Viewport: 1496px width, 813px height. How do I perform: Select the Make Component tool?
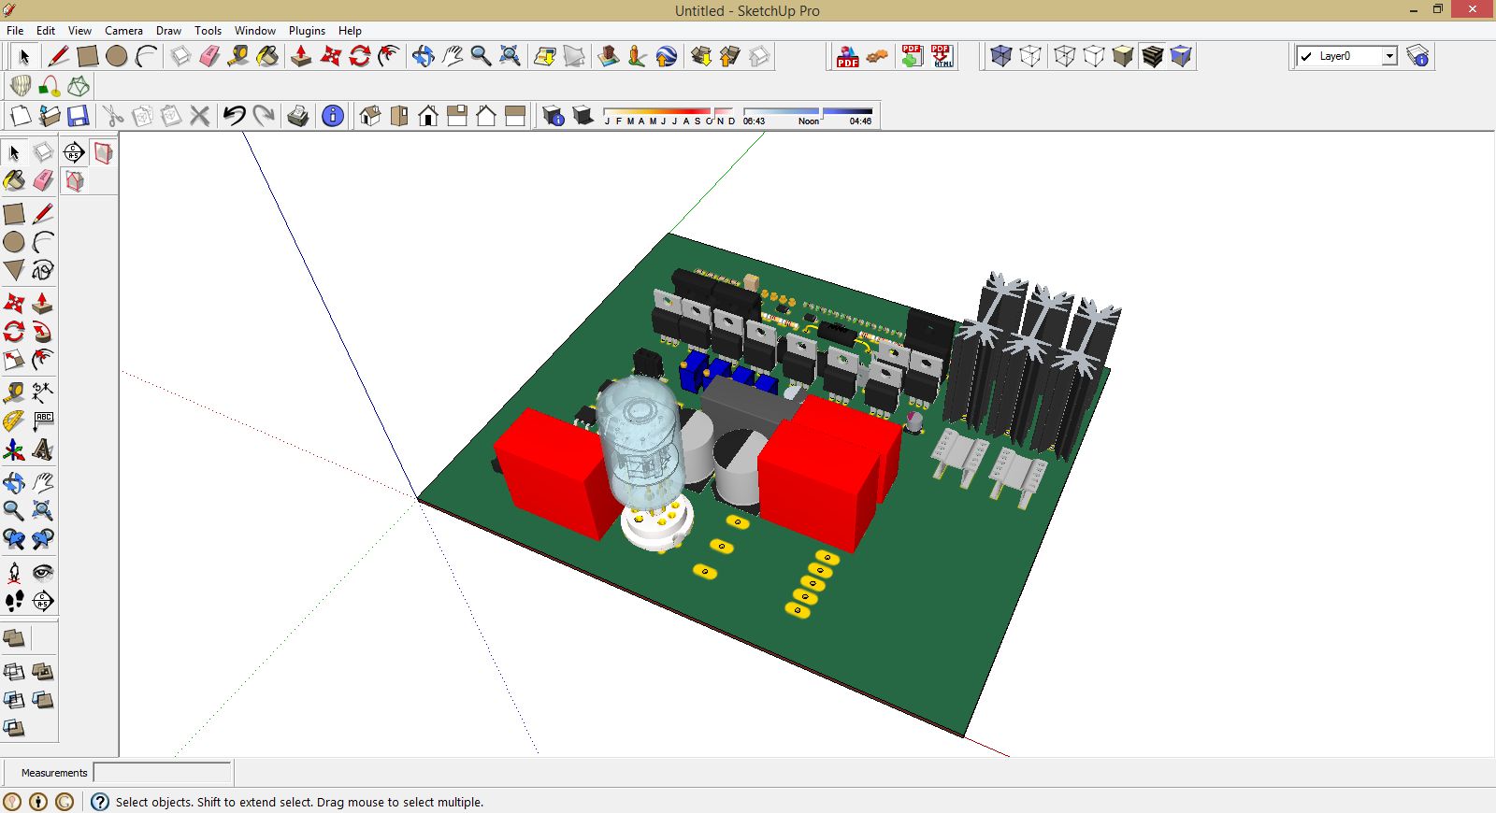[43, 152]
